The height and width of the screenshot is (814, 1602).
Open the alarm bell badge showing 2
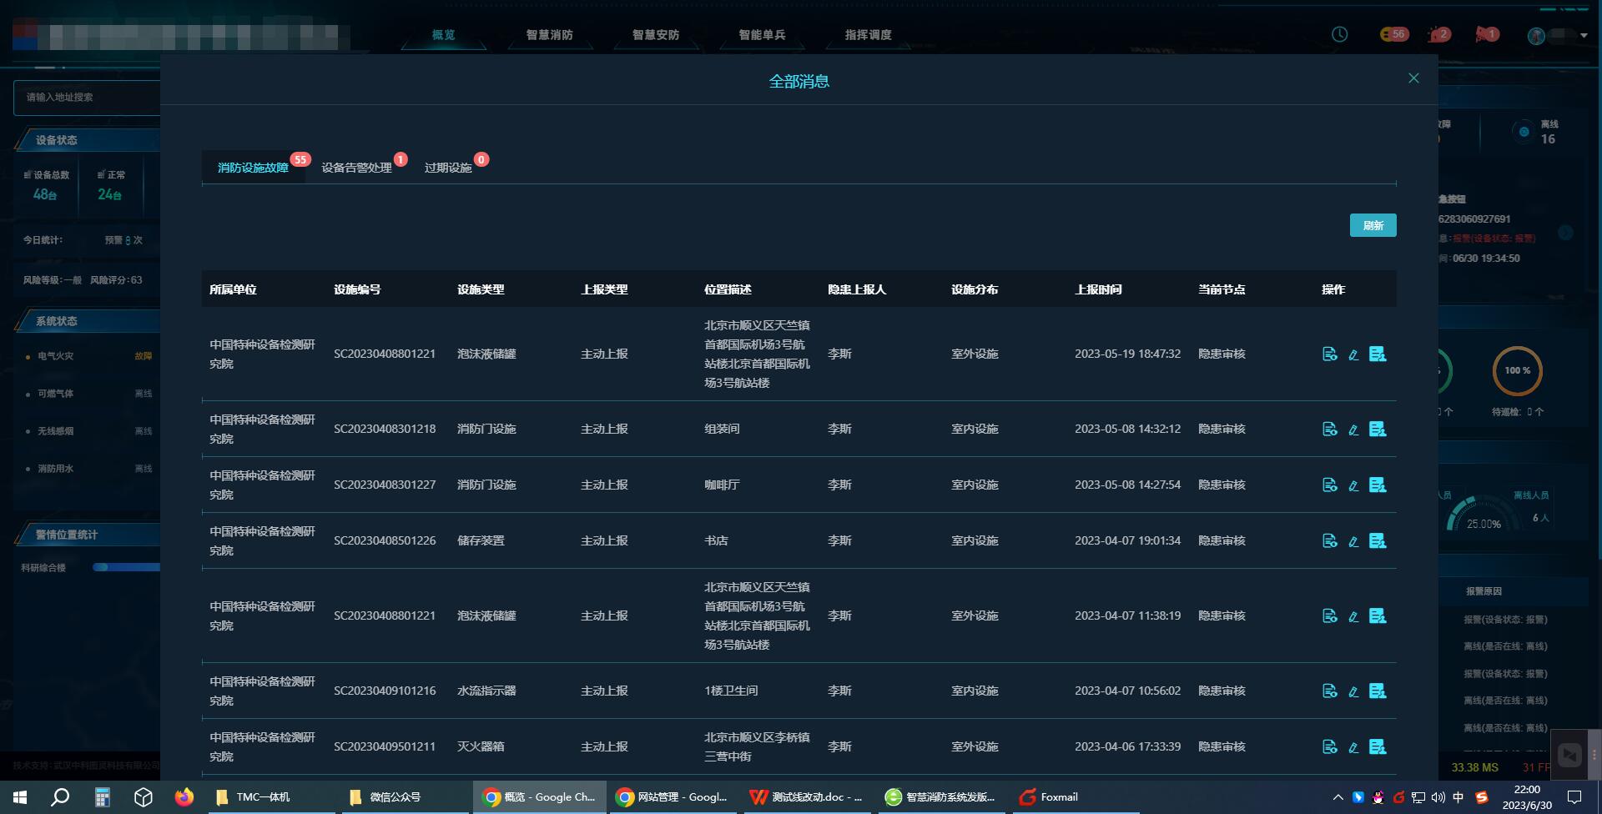pos(1439,34)
